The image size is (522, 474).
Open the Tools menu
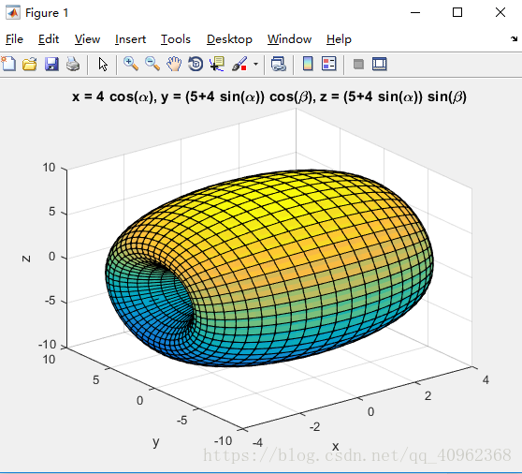(x=176, y=39)
